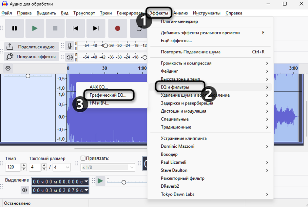Screen dimensions: 308x207
Task: Open the Транспорт menu
Action: click(84, 13)
